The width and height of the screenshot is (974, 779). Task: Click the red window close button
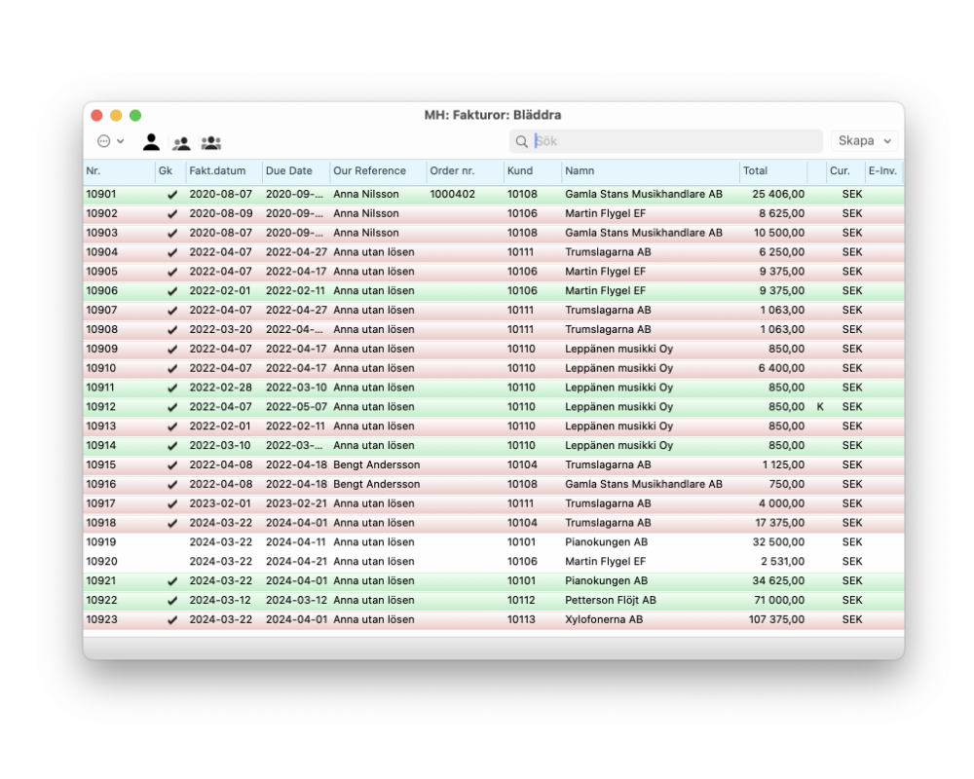[96, 116]
